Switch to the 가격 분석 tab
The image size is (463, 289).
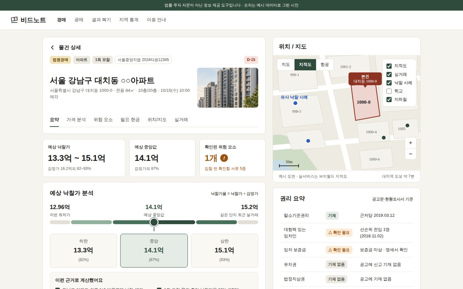(x=76, y=120)
